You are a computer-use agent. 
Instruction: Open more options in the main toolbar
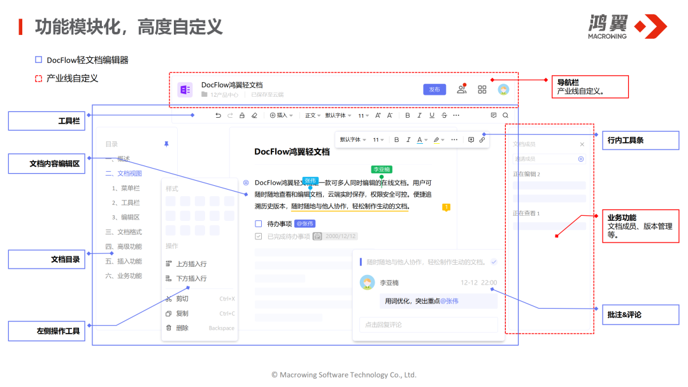(x=456, y=115)
